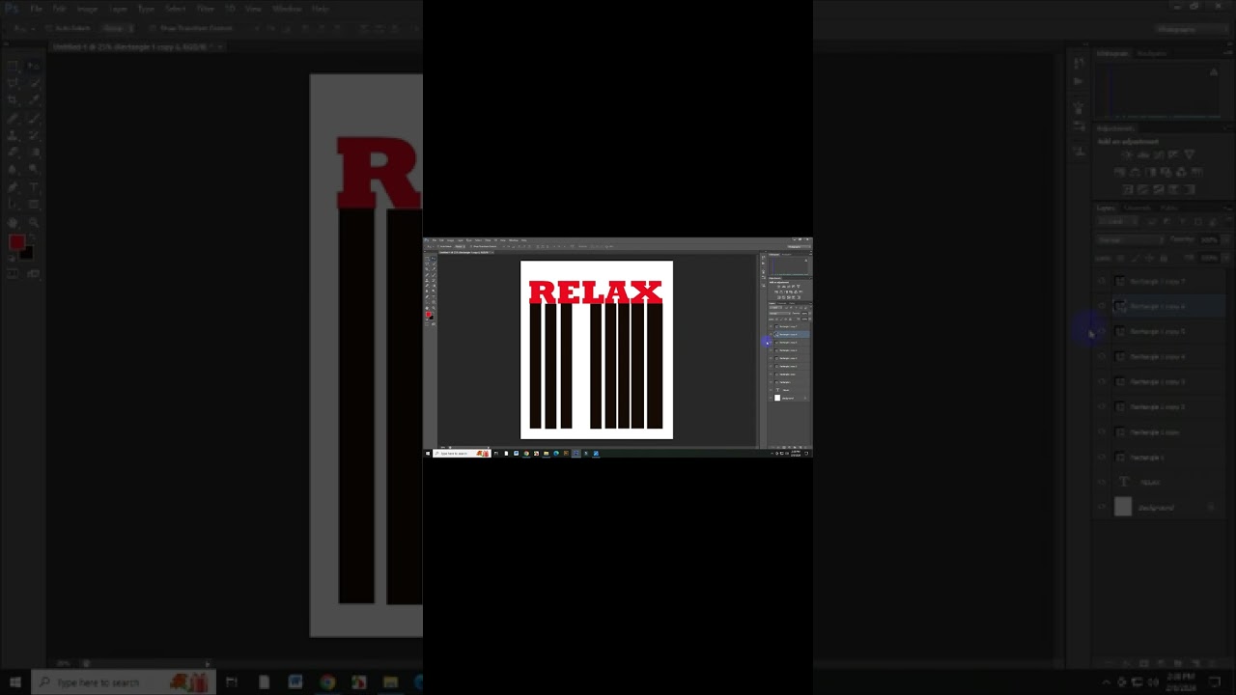This screenshot has height=695, width=1236.
Task: Open Chrome from dimmed background taskbar
Action: click(327, 682)
